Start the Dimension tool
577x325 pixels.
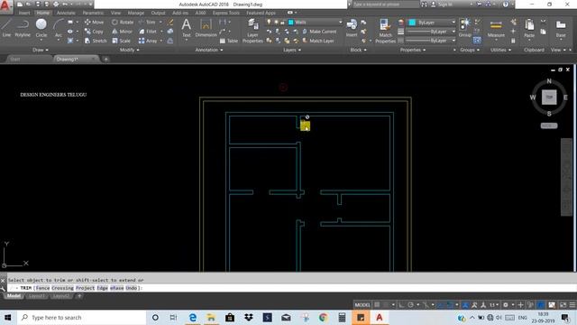tap(206, 28)
